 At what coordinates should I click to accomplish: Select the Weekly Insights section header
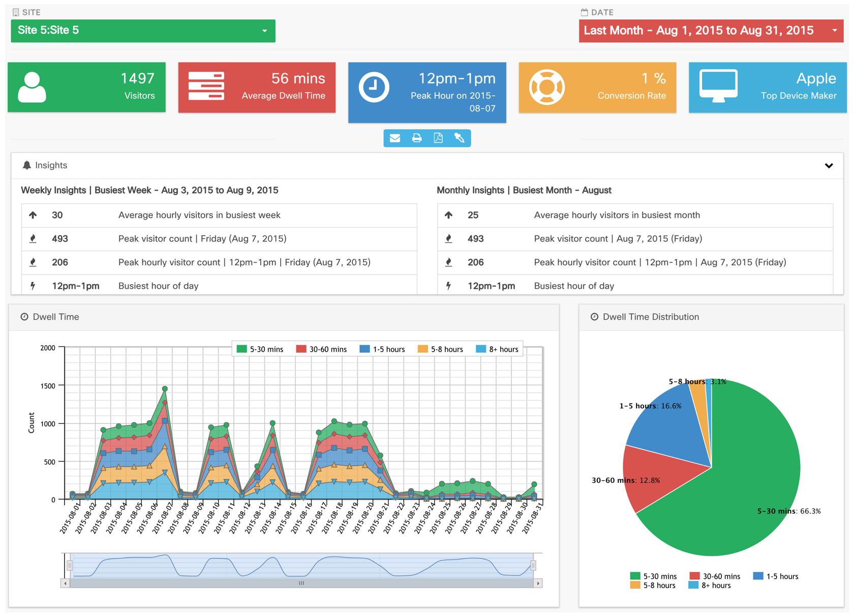tap(149, 190)
